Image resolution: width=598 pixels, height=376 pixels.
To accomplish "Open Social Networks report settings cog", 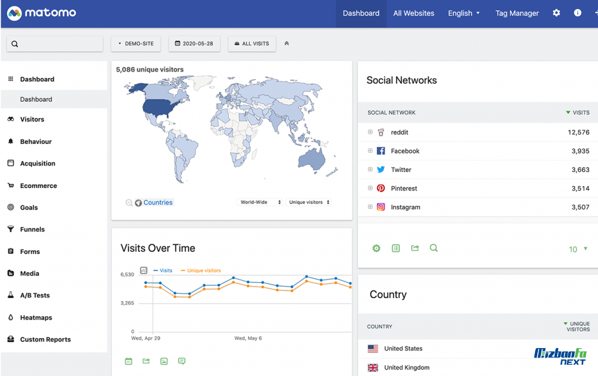I will tap(376, 249).
